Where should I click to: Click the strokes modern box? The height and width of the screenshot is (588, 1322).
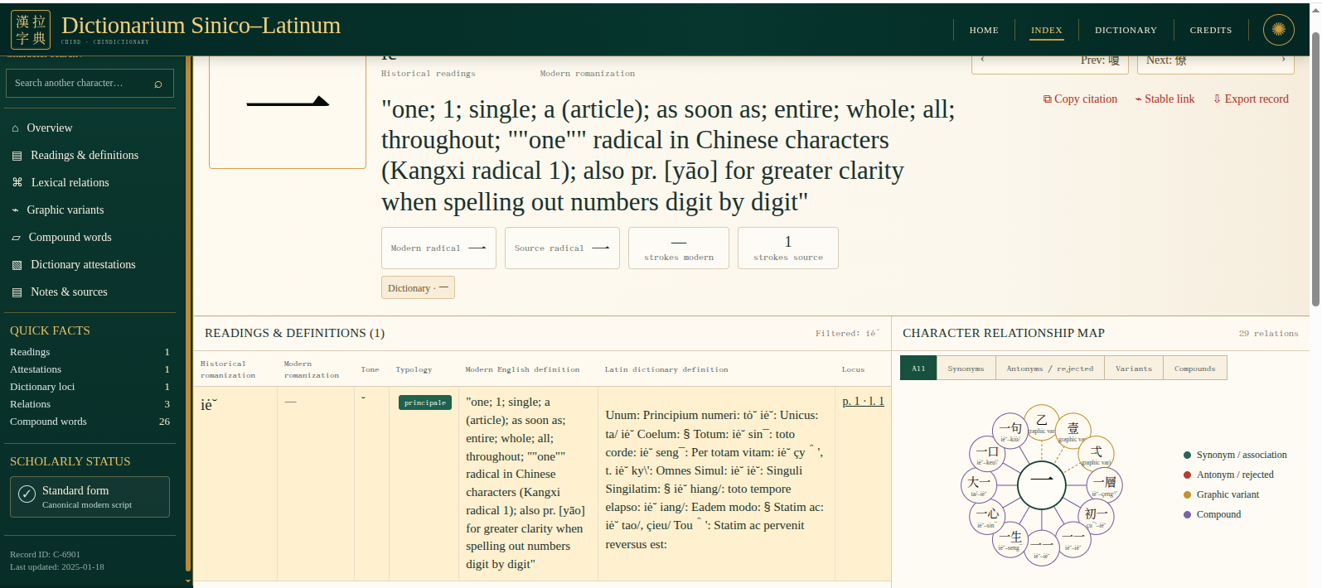(x=679, y=248)
